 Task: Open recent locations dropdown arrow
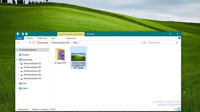(x=27, y=43)
